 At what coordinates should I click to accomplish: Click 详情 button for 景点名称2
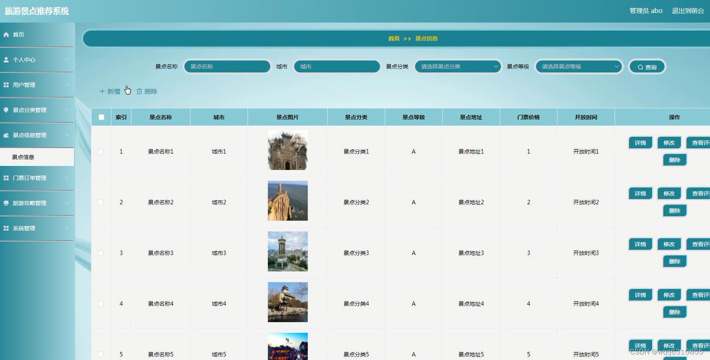click(x=640, y=194)
